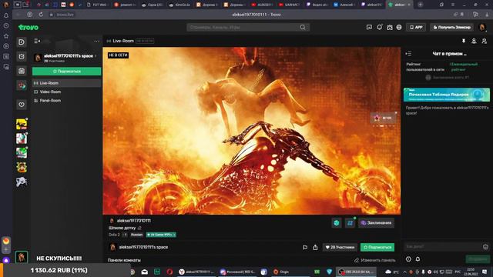Image resolution: width=493 pixels, height=277 pixels.
Task: Collapse the live chat panel
Action: point(408,54)
